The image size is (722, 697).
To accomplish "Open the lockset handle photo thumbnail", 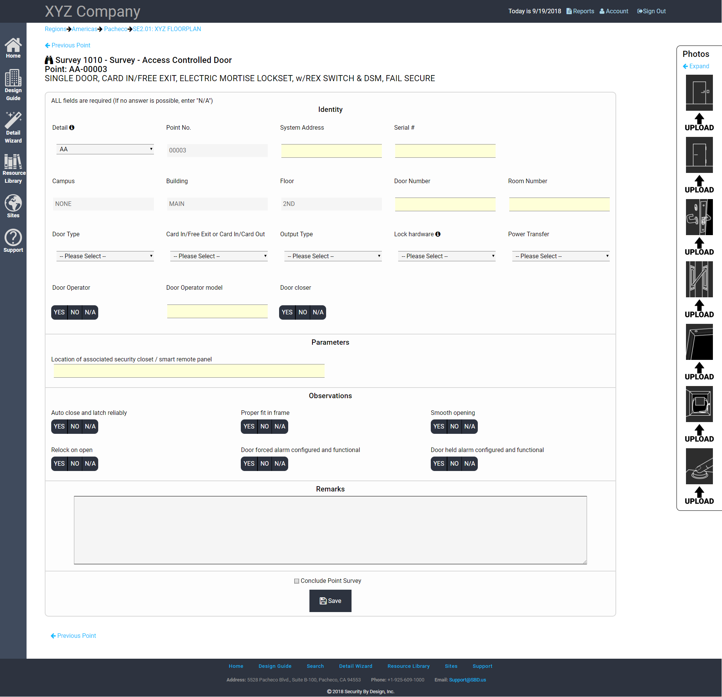I will (699, 217).
